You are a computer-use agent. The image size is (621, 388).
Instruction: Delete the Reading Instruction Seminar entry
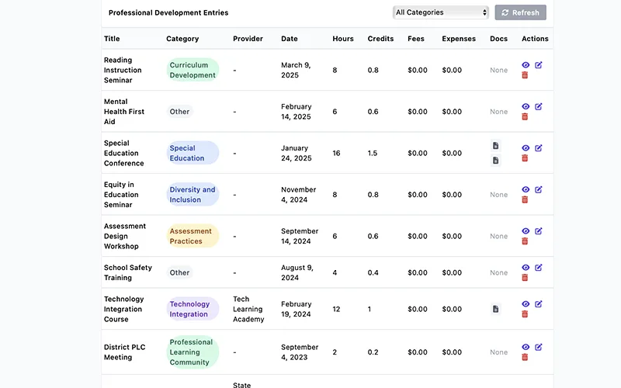tap(525, 75)
